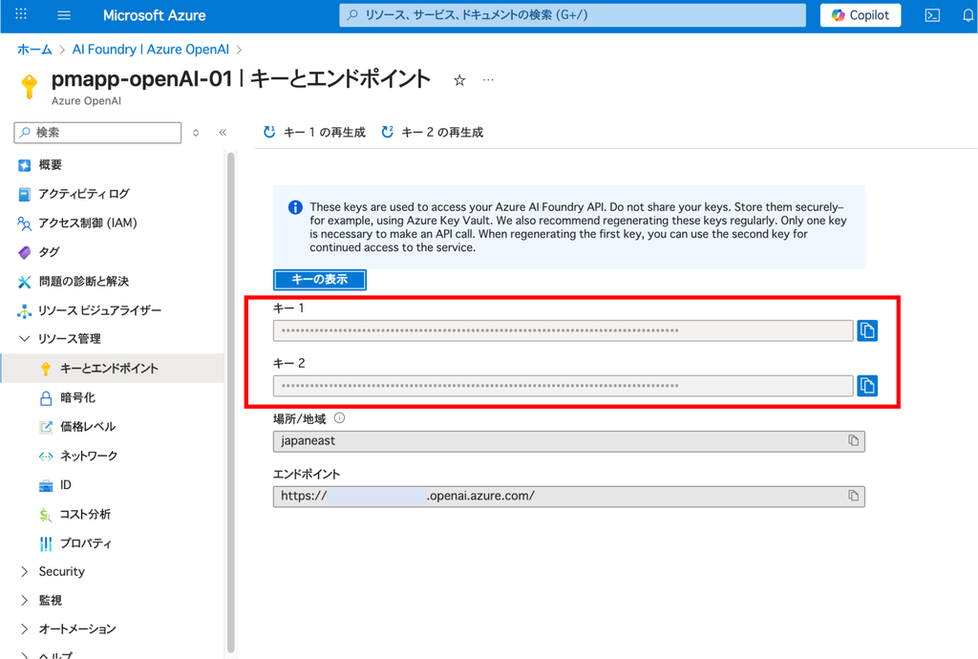The height and width of the screenshot is (659, 978).
Task: Open AI Foundry | Azure OpenAI breadcrumb
Action: [150, 50]
